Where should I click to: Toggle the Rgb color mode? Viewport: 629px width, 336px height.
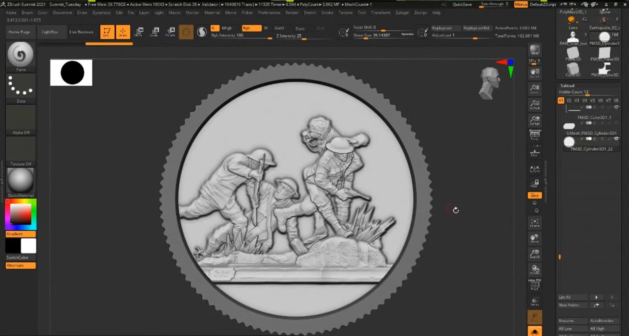pyautogui.click(x=251, y=28)
